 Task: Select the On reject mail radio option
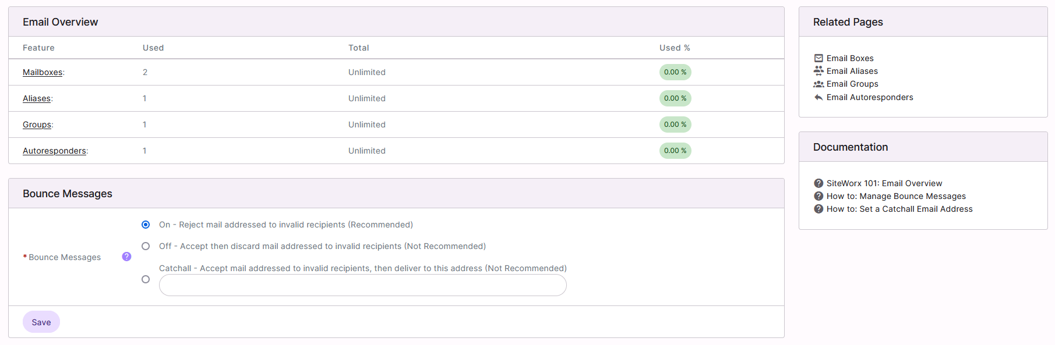point(146,225)
